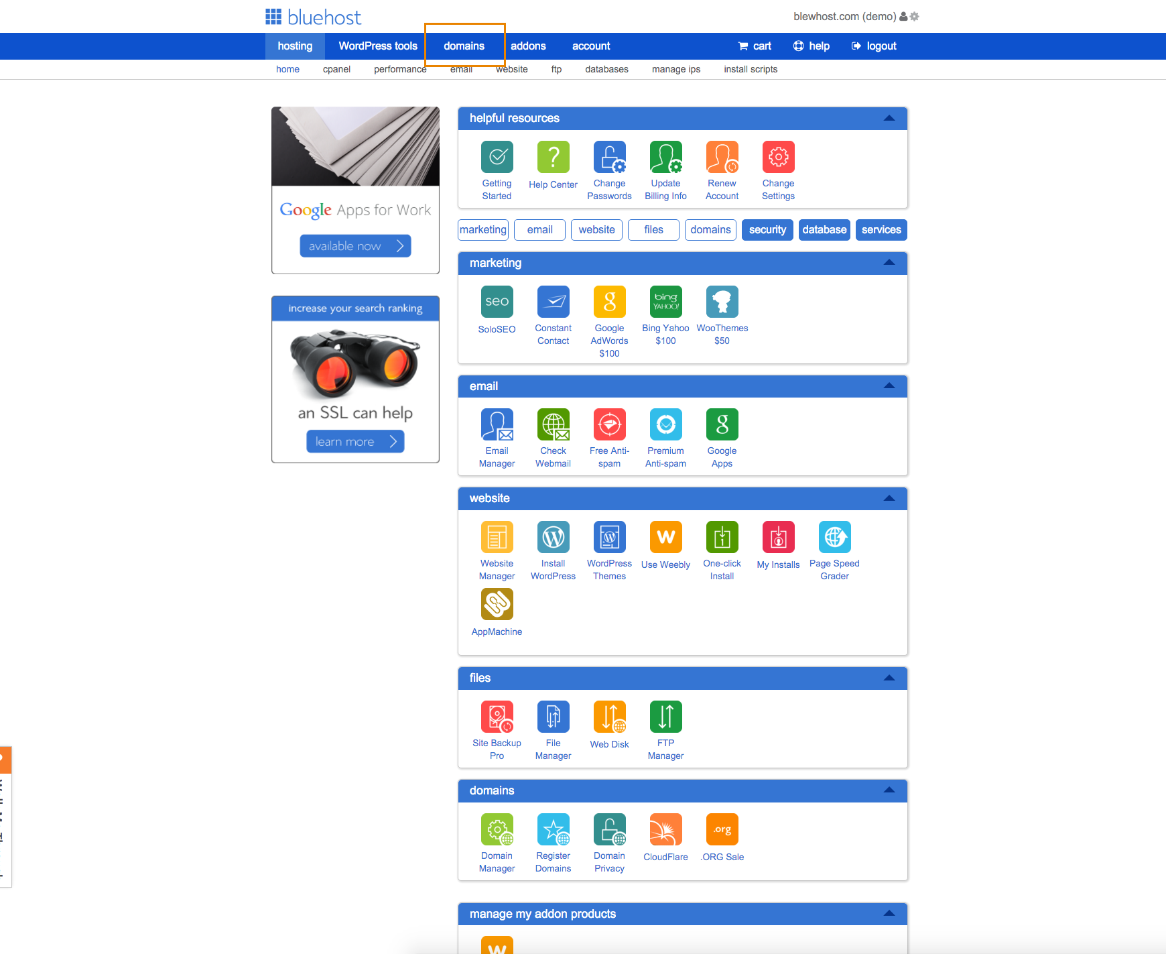Open SoloSEO marketing tool

(x=497, y=302)
